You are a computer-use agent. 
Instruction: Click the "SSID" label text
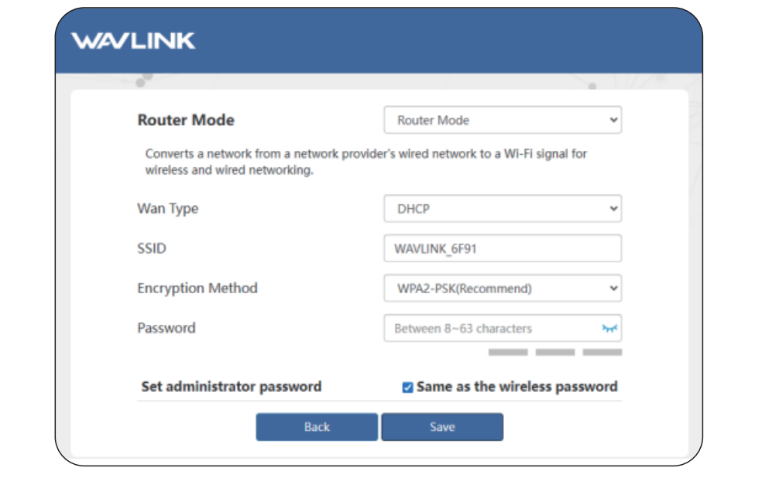pyautogui.click(x=152, y=249)
